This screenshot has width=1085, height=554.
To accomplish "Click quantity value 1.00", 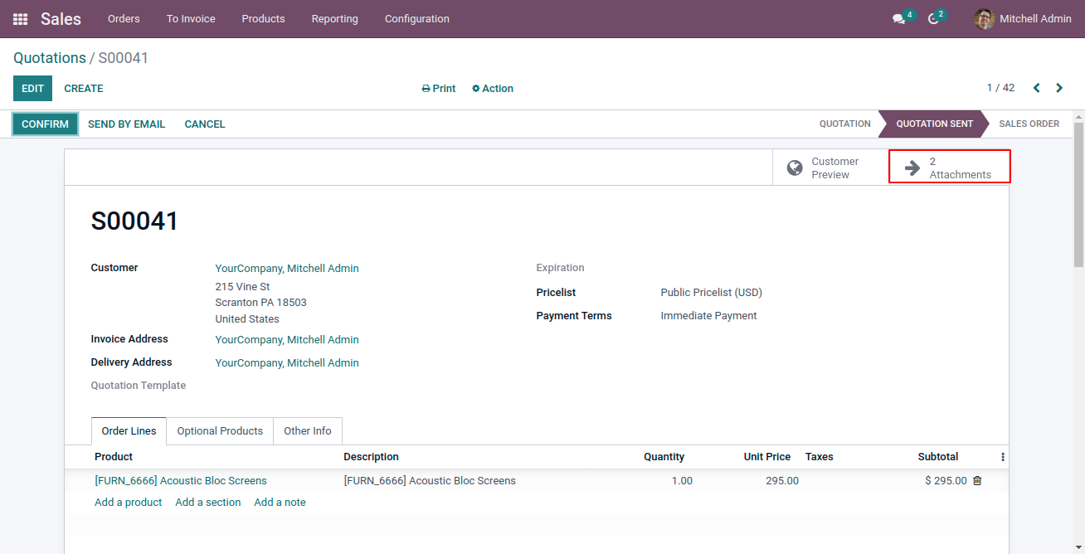I will pyautogui.click(x=682, y=481).
